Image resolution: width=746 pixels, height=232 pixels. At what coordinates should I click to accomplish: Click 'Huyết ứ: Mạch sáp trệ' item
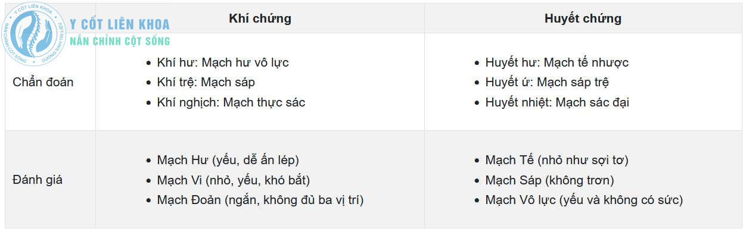[547, 82]
